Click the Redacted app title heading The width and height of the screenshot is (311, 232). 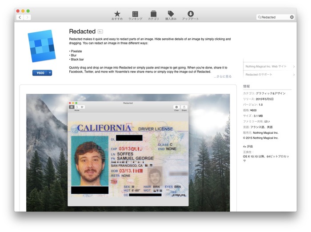coord(82,32)
